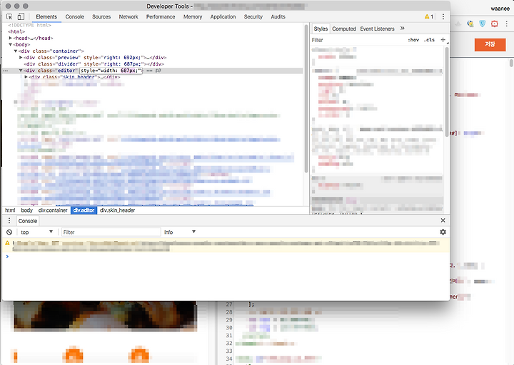The image size is (514, 365).
Task: Click div.editor in the breadcrumb bar
Action: click(x=84, y=210)
